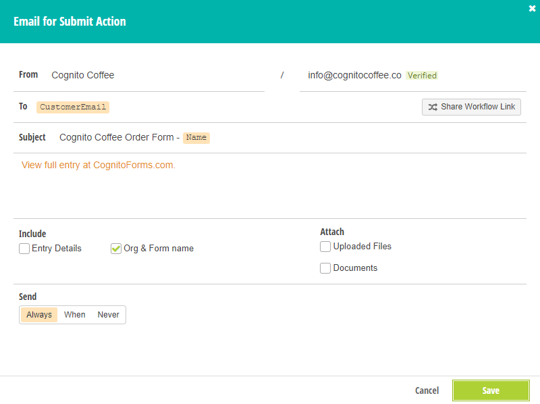This screenshot has width=540, height=404.
Task: Open the View full entry at CognitoForms.com link
Action: (99, 165)
